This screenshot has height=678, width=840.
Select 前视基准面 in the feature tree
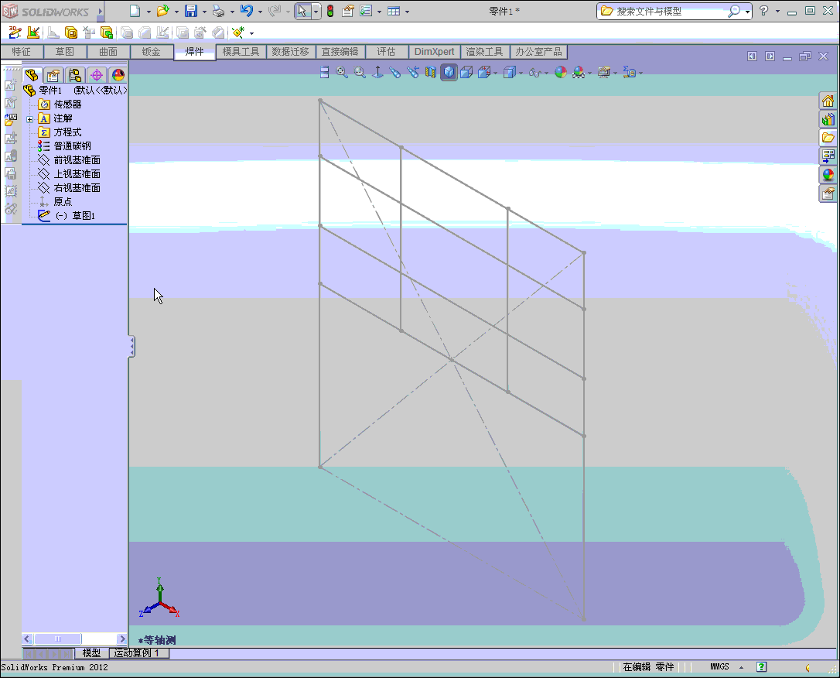click(x=77, y=159)
